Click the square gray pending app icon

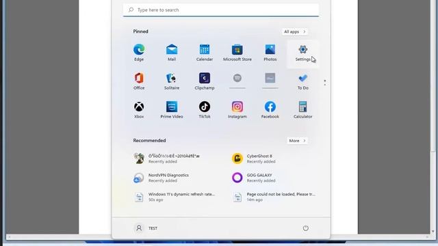[x=270, y=79]
